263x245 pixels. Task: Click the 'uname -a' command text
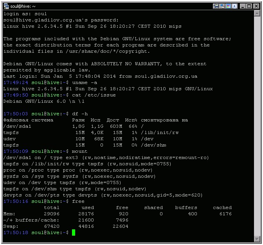(x=85, y=82)
